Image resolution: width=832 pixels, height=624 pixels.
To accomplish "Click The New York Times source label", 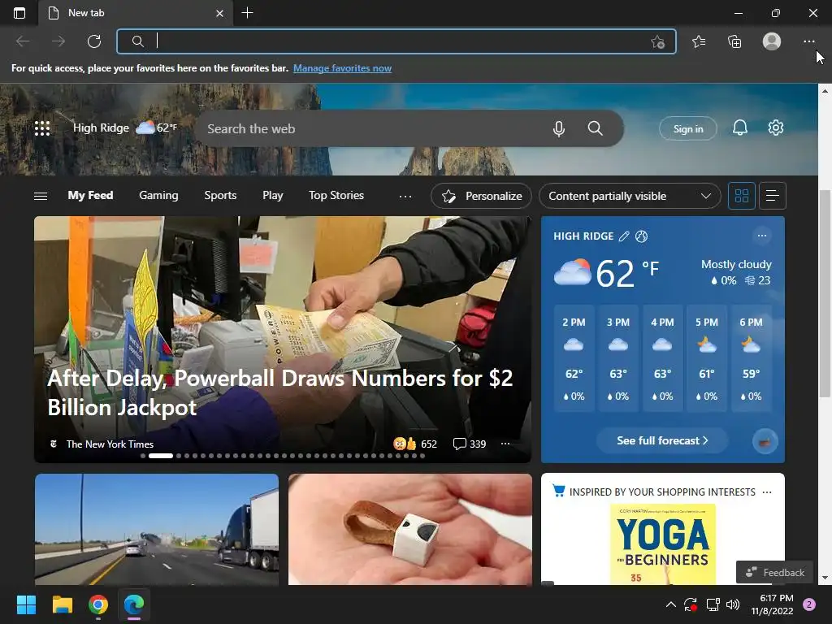I will [110, 444].
